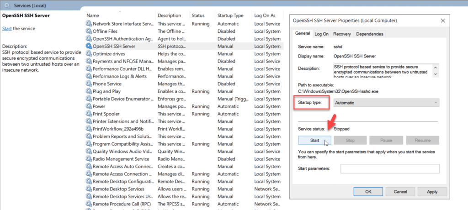
Task: Click the Services (Local) magnifier icon
Action: click(x=8, y=5)
